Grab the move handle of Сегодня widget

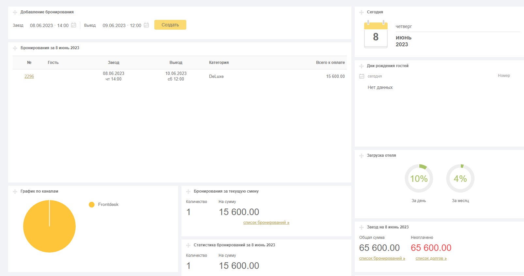(x=362, y=12)
